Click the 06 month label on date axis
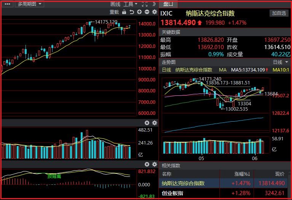The height and width of the screenshot is (200, 292). point(255,159)
